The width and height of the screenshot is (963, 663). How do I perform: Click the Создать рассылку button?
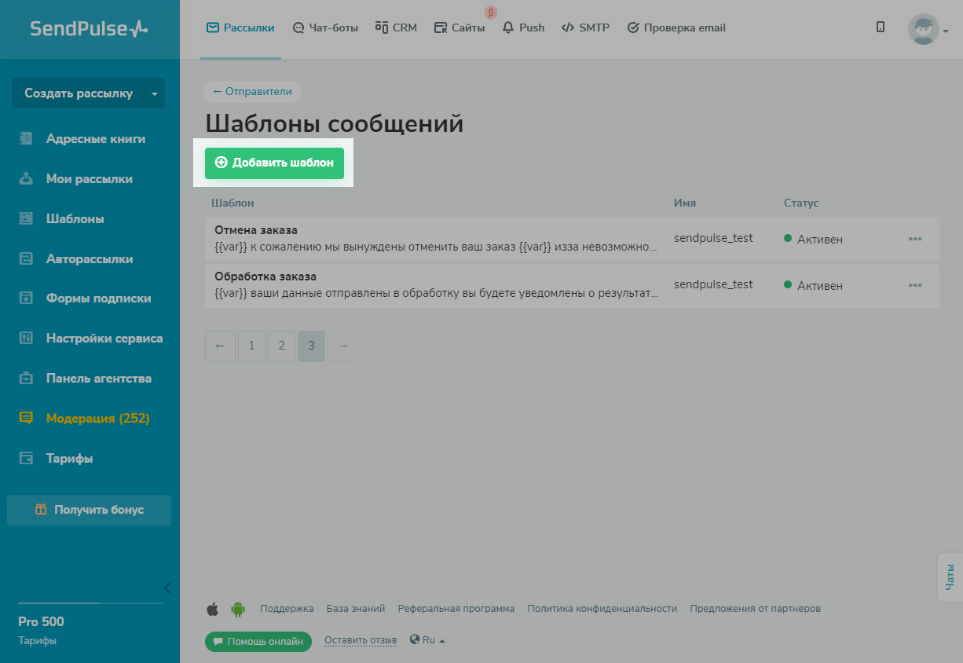79,93
